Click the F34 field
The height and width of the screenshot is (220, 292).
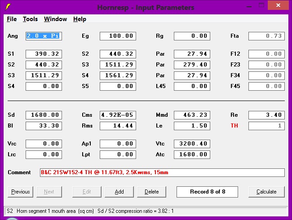coord(266,75)
